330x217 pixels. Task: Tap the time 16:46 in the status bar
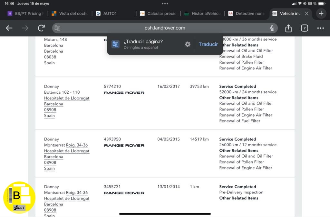pyautogui.click(x=9, y=4)
